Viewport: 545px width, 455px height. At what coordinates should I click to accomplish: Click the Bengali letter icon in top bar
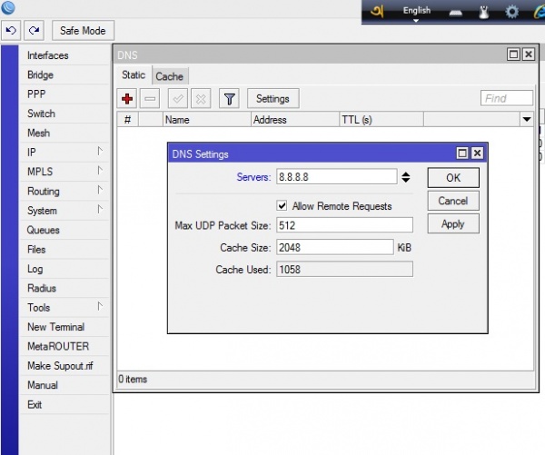pyautogui.click(x=378, y=12)
